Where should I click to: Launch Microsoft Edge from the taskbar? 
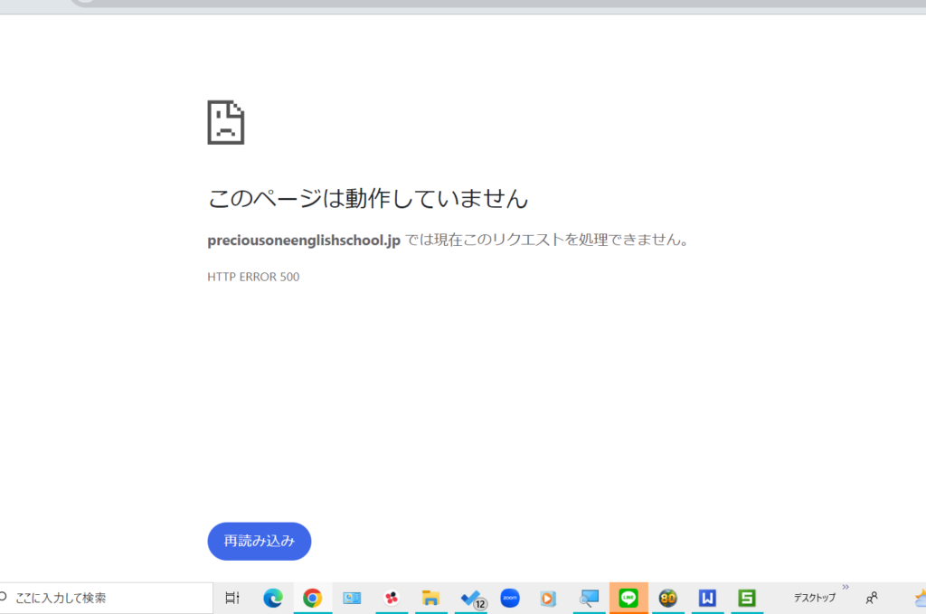[272, 598]
